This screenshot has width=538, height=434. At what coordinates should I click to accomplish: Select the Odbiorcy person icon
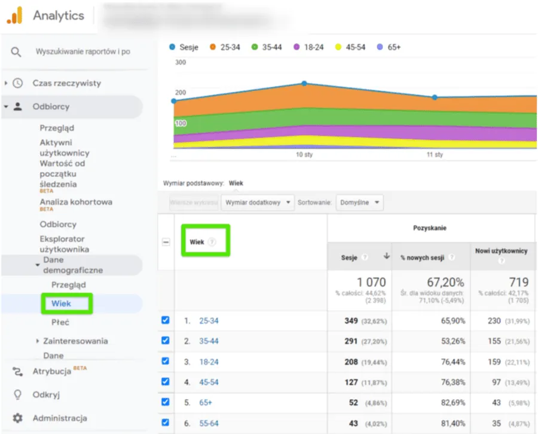(19, 106)
